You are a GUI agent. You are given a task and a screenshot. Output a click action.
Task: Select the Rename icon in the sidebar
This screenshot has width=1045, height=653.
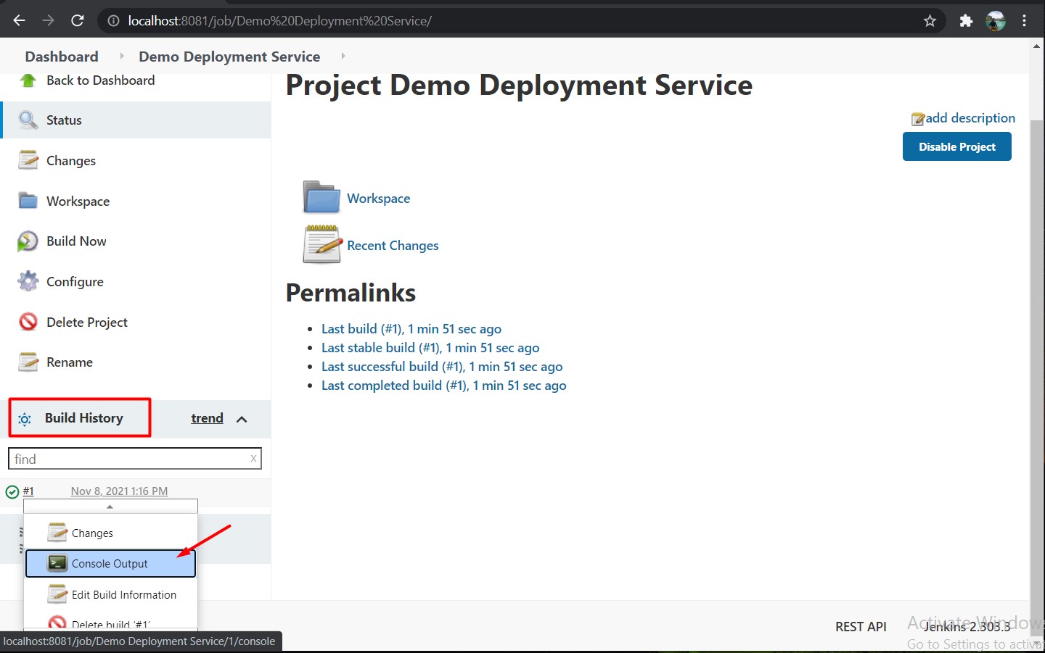pos(28,362)
